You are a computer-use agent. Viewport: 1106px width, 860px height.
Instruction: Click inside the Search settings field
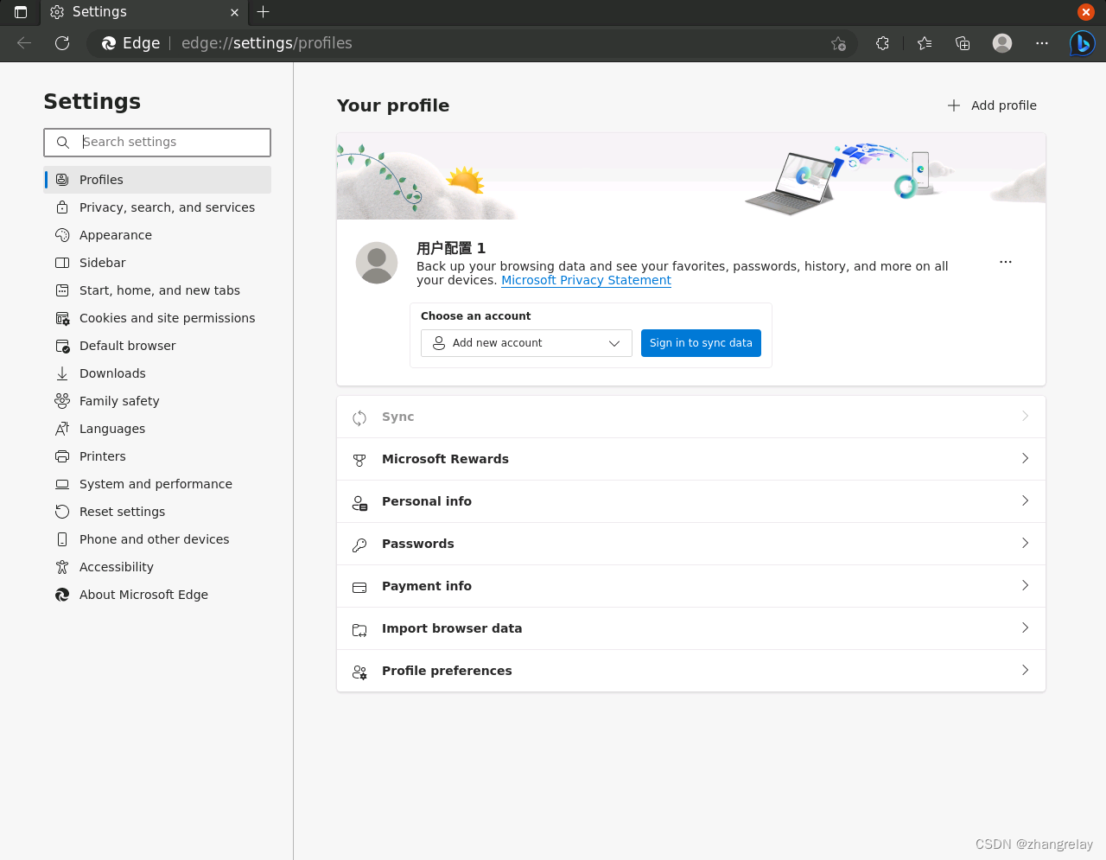(x=157, y=142)
